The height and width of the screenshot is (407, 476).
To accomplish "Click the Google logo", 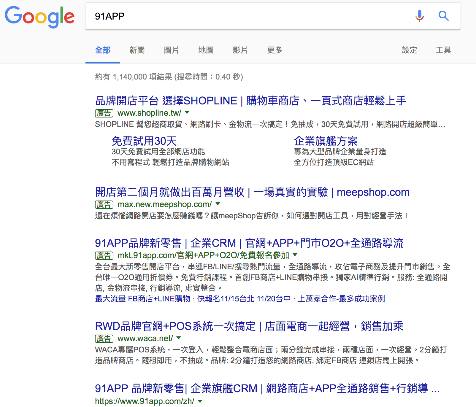I will point(39,17).
